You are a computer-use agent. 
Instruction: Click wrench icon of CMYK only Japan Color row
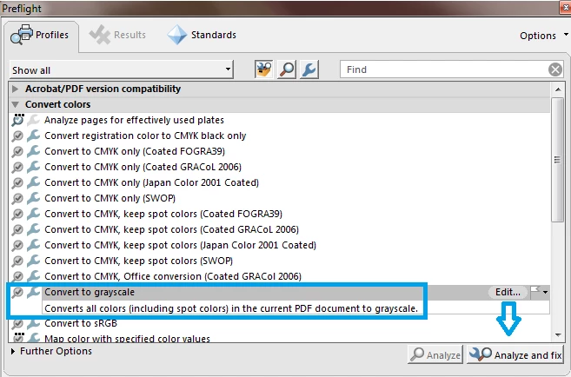(34, 182)
